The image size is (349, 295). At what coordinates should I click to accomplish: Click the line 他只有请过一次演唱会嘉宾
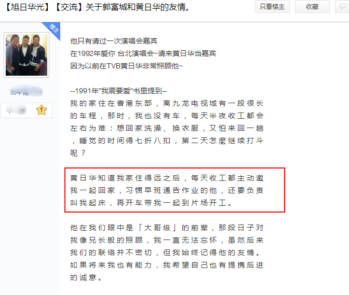coord(114,41)
